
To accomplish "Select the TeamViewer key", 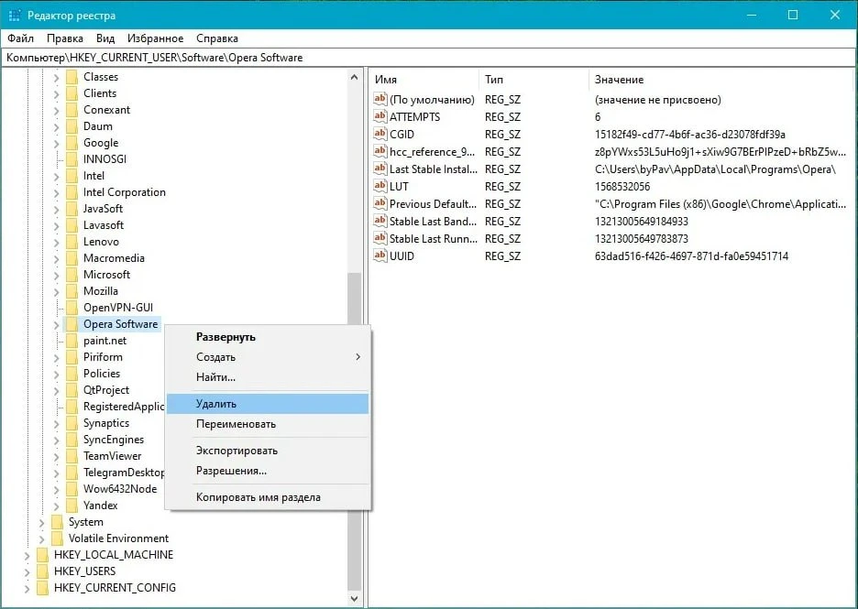I will [x=112, y=456].
